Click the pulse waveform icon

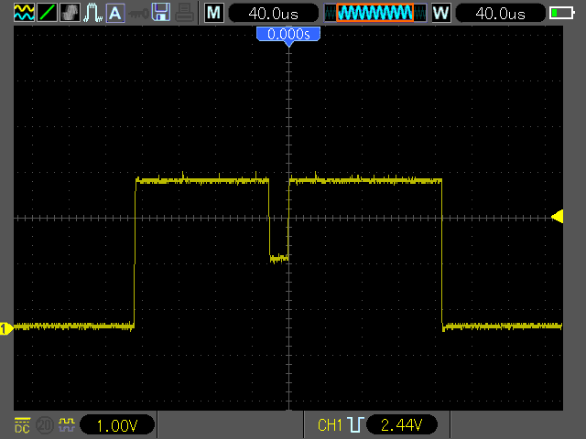[x=92, y=12]
